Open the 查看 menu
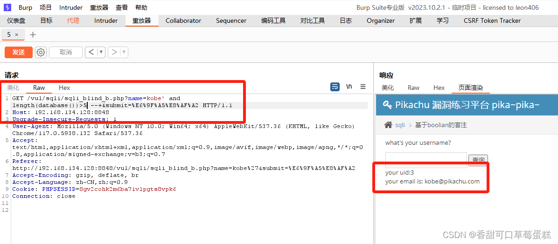This screenshot has height=244, width=558. click(122, 7)
